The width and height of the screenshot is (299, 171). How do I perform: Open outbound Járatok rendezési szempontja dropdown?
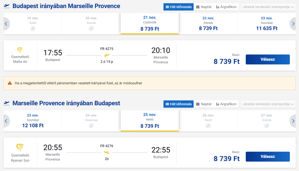(x=268, y=7)
